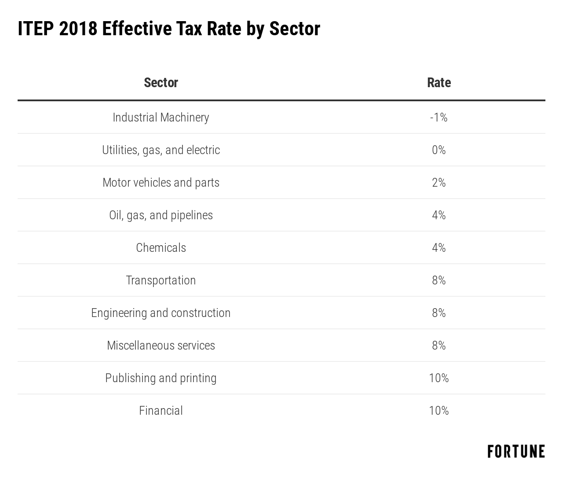Click the Chemicals sector name
The height and width of the screenshot is (479, 563).
[161, 248]
